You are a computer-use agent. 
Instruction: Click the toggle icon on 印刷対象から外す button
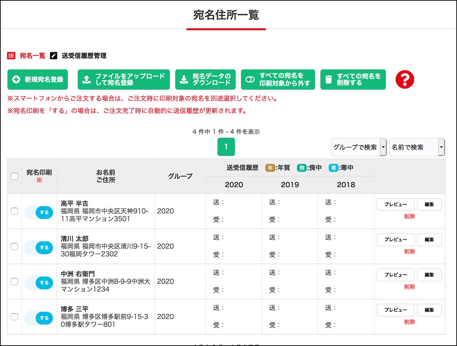click(x=250, y=79)
